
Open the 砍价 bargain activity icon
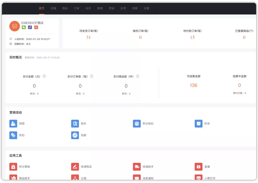(x=75, y=123)
